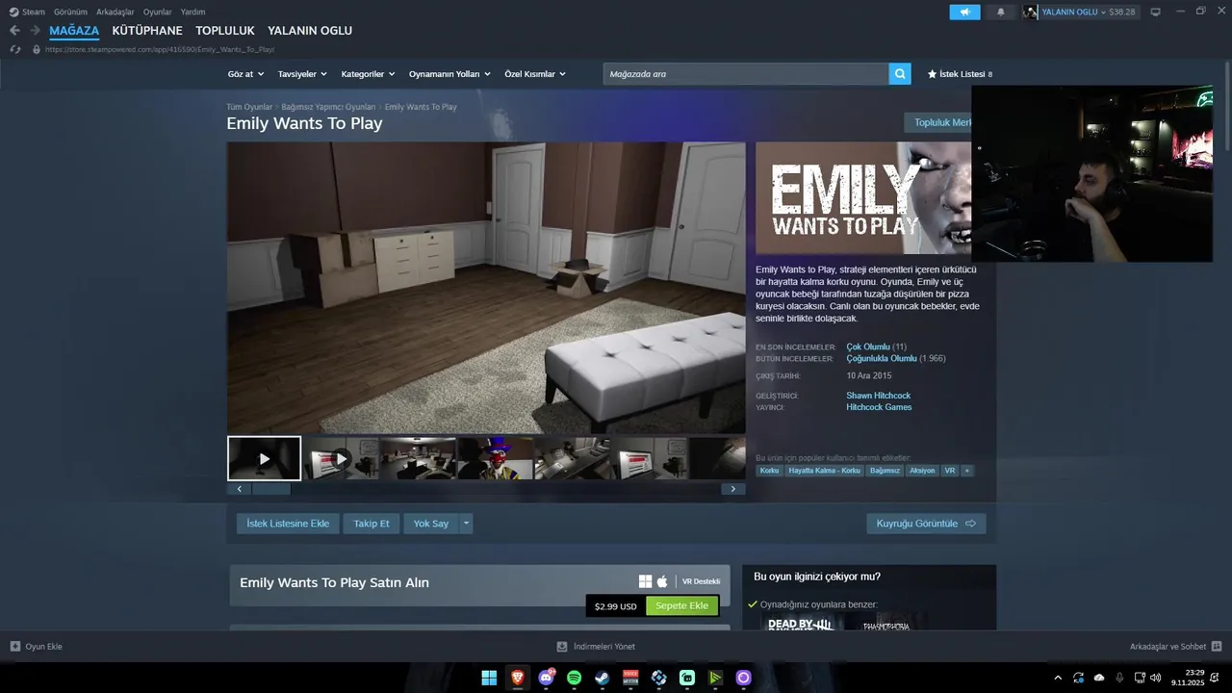The width and height of the screenshot is (1232, 693).
Task: Click the Oyun Ekle plus icon
Action: pos(14,647)
